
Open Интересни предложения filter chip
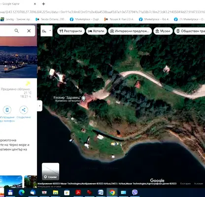pos(130,31)
